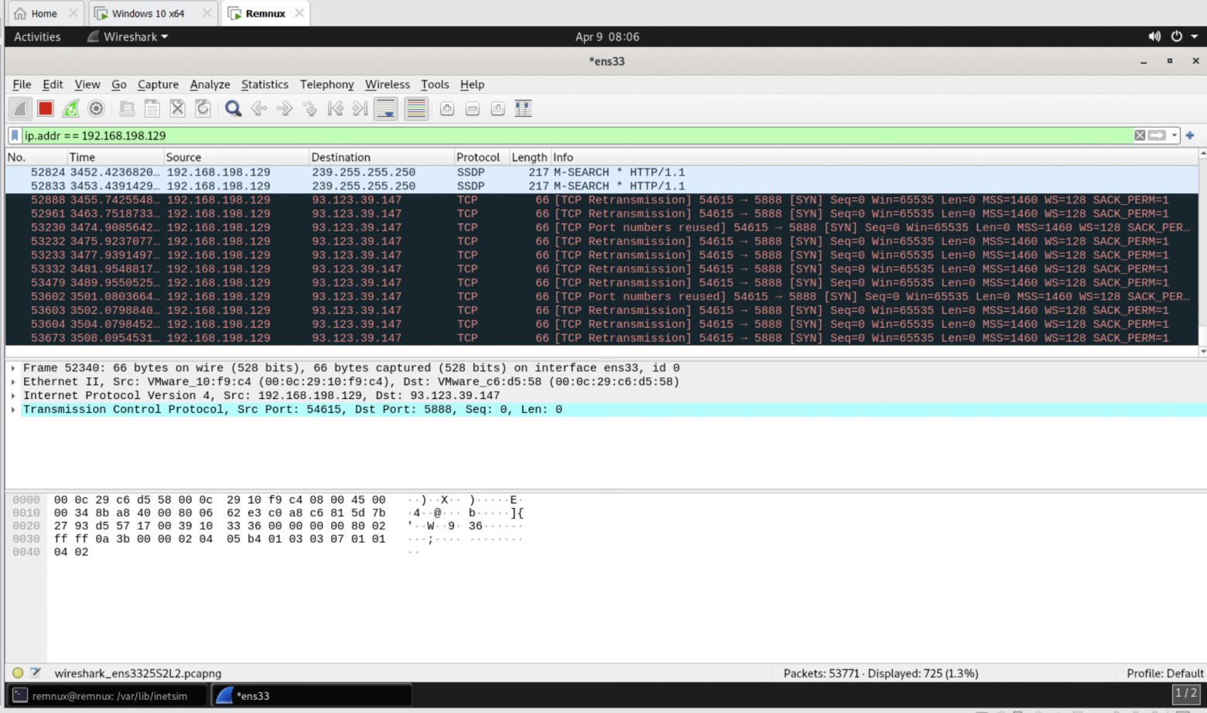This screenshot has width=1207, height=713.
Task: Go to a specified packet icon
Action: (x=309, y=109)
